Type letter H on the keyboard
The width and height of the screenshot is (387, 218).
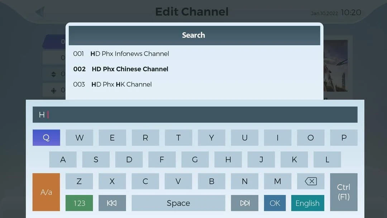click(228, 160)
